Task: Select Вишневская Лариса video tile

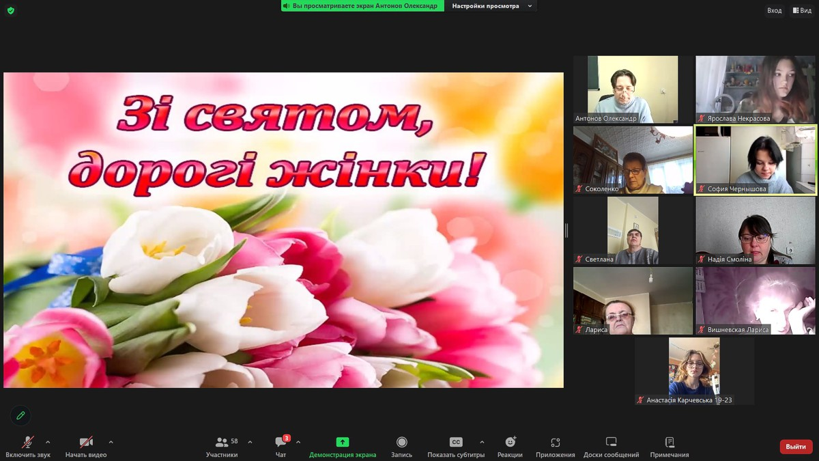Action: 756,301
